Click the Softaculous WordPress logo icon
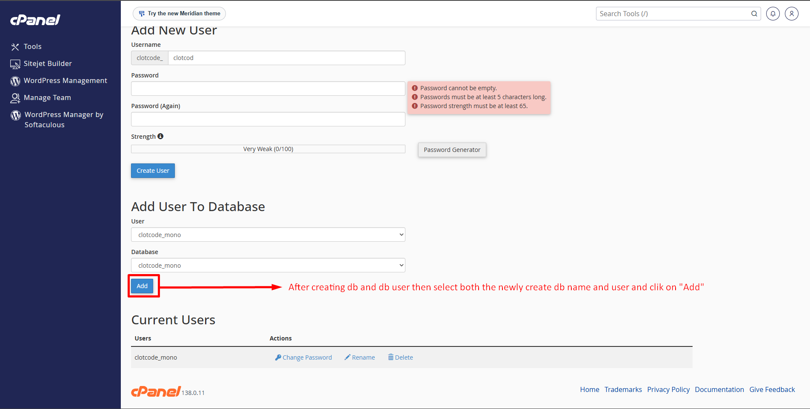This screenshot has height=409, width=810. [x=16, y=115]
